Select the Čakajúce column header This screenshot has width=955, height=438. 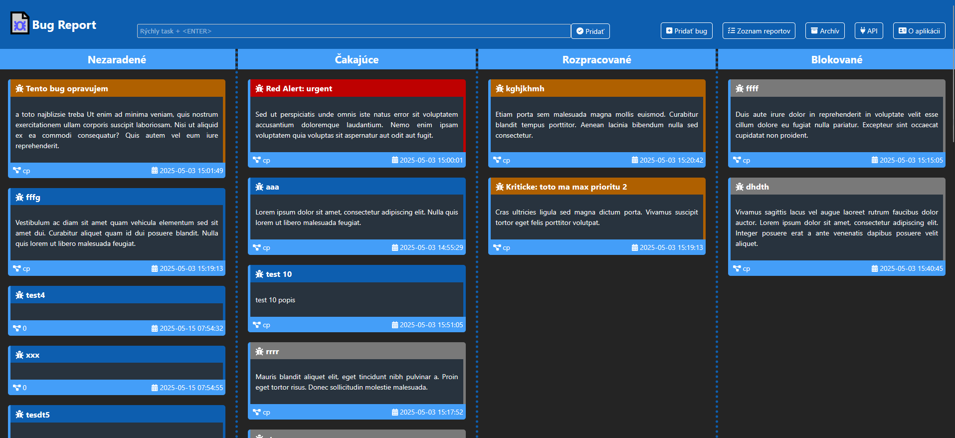pyautogui.click(x=357, y=60)
